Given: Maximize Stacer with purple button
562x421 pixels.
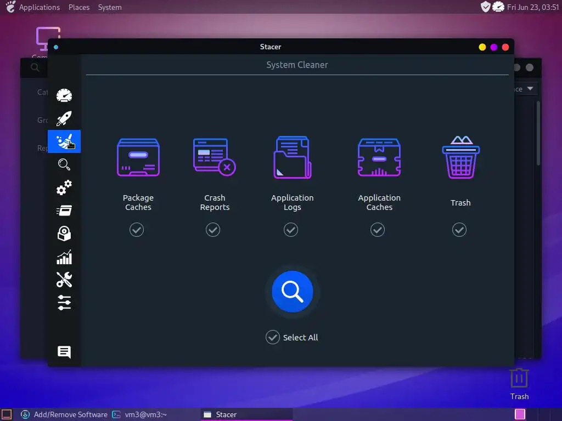Looking at the screenshot, I should tap(493, 47).
